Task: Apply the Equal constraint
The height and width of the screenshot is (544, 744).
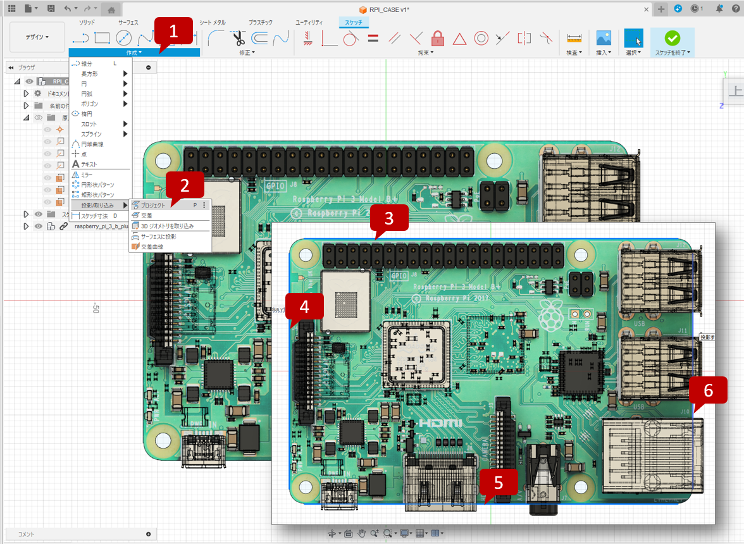Action: pyautogui.click(x=373, y=38)
